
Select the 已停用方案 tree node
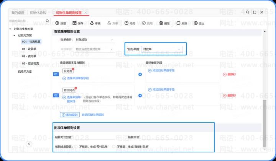(x=25, y=72)
